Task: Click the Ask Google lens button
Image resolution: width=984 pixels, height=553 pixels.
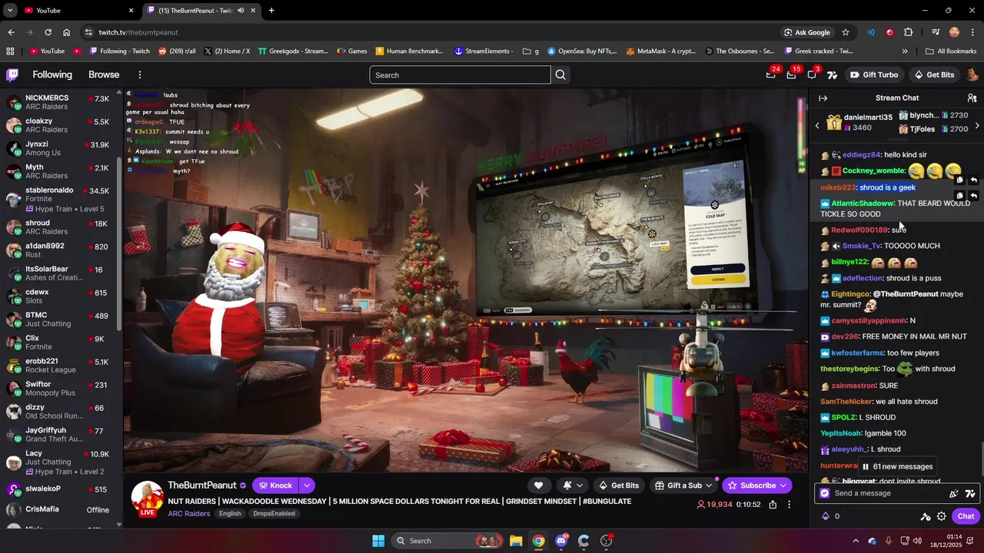Action: pyautogui.click(x=806, y=32)
